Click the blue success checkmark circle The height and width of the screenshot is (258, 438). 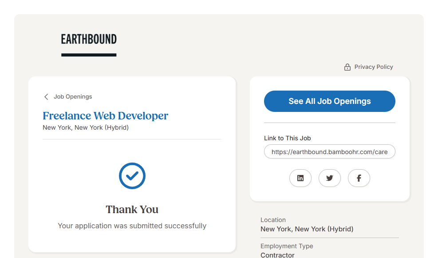point(132,176)
